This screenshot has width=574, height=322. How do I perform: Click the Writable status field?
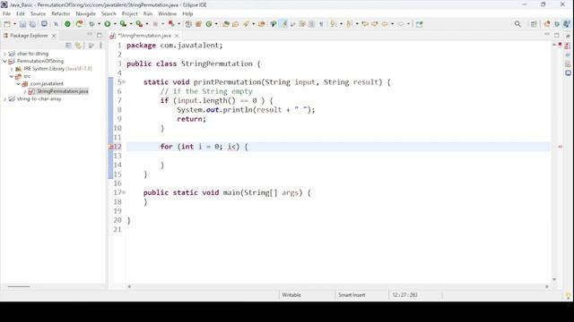pos(291,295)
